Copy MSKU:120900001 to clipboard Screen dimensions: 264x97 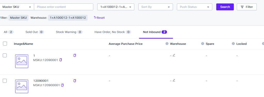(62, 85)
